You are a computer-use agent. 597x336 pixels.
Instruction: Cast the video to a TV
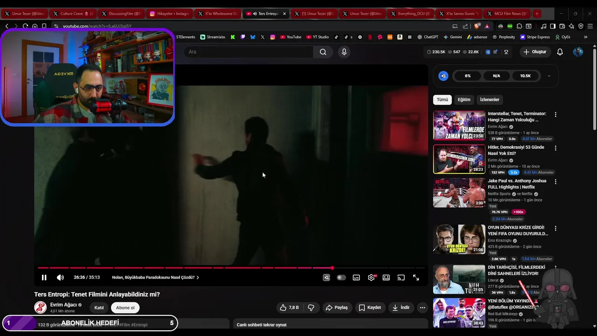coord(401,277)
